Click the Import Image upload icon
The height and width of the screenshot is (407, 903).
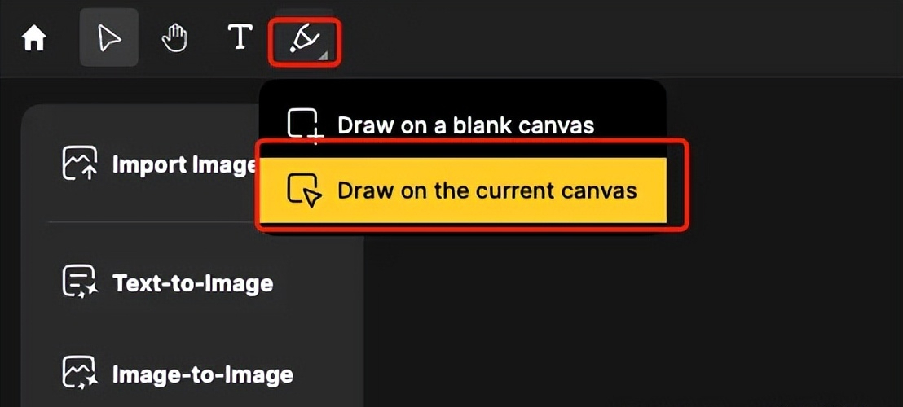(80, 164)
